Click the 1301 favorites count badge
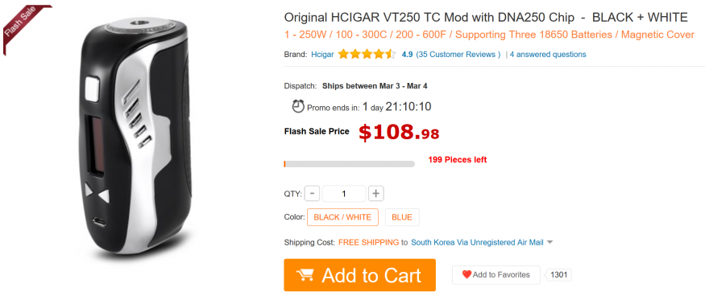This screenshot has height=300, width=705. [x=558, y=275]
